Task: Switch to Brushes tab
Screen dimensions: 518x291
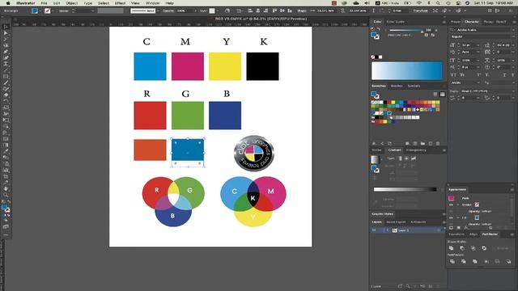Action: [x=397, y=86]
